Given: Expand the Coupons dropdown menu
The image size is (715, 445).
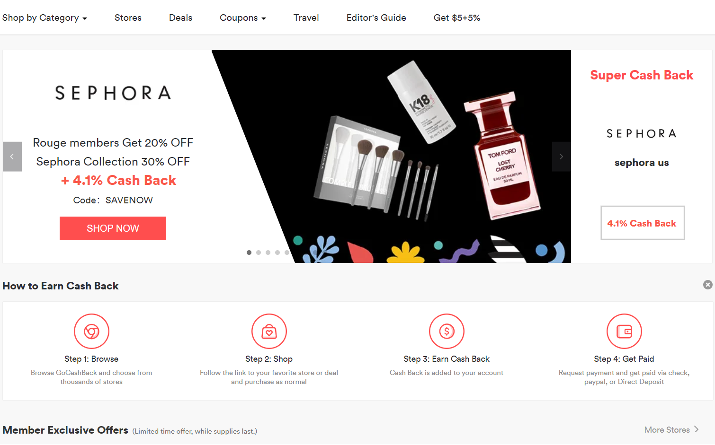Looking at the screenshot, I should [243, 18].
